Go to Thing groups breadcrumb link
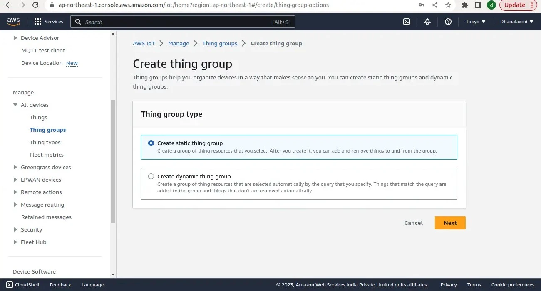 point(220,43)
